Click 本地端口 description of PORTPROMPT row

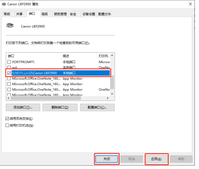[x=69, y=62]
